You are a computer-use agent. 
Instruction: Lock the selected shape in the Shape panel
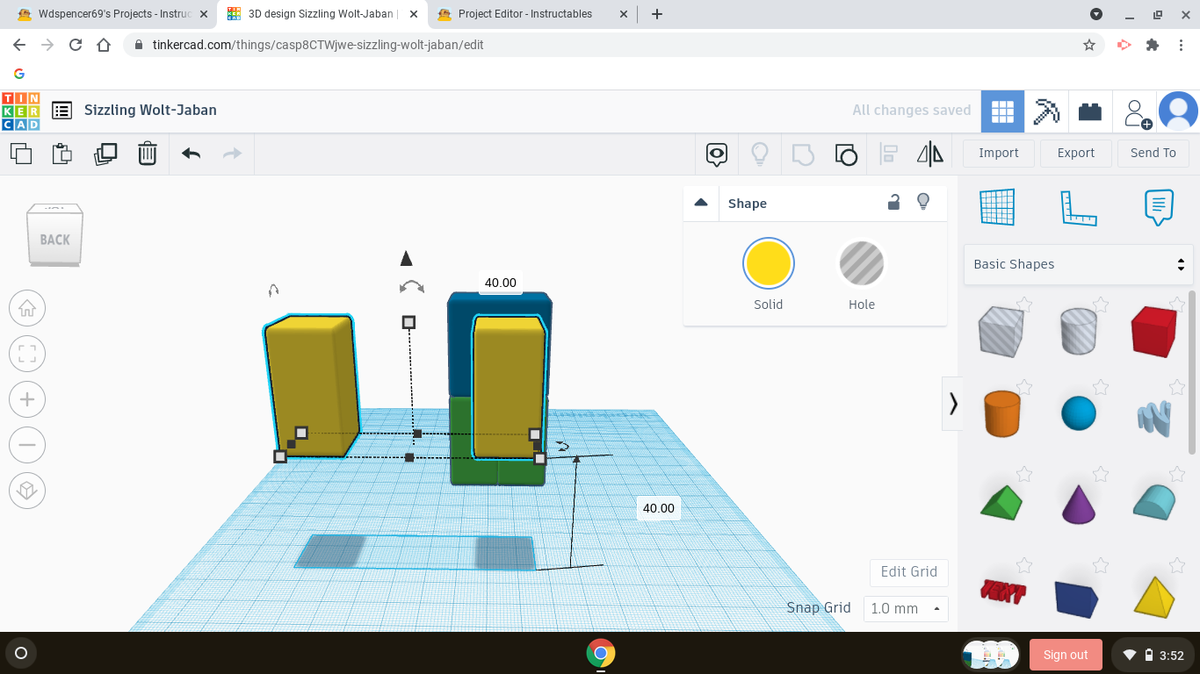click(x=893, y=203)
